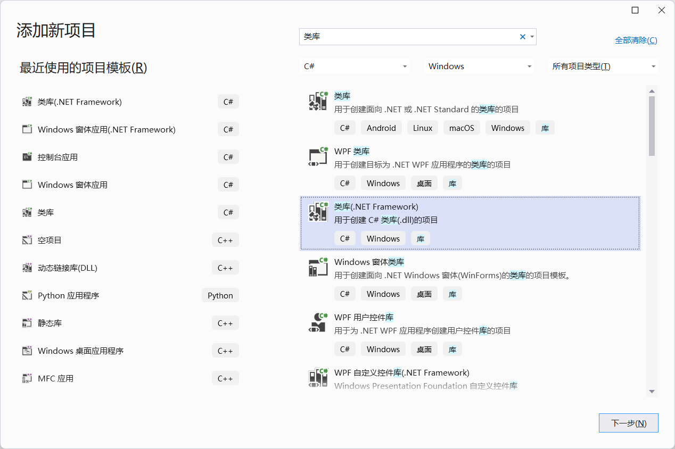Select the 动态链接库(DLL) template icon

point(27,267)
